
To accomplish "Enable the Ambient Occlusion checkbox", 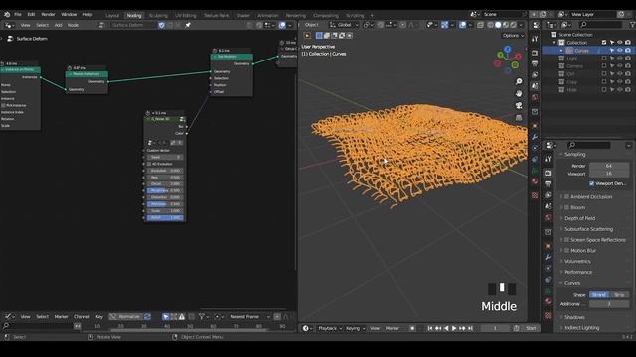I will coord(567,197).
